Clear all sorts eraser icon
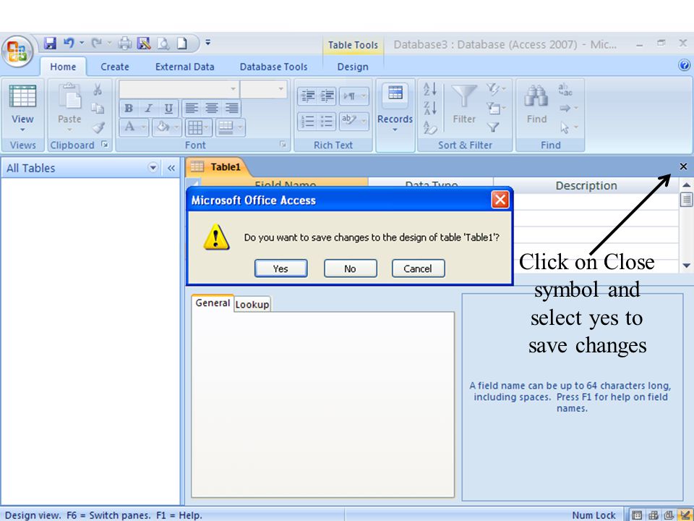This screenshot has width=694, height=521. 430,127
